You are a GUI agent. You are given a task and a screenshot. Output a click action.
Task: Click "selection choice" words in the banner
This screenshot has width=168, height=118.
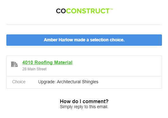[x=107, y=40]
